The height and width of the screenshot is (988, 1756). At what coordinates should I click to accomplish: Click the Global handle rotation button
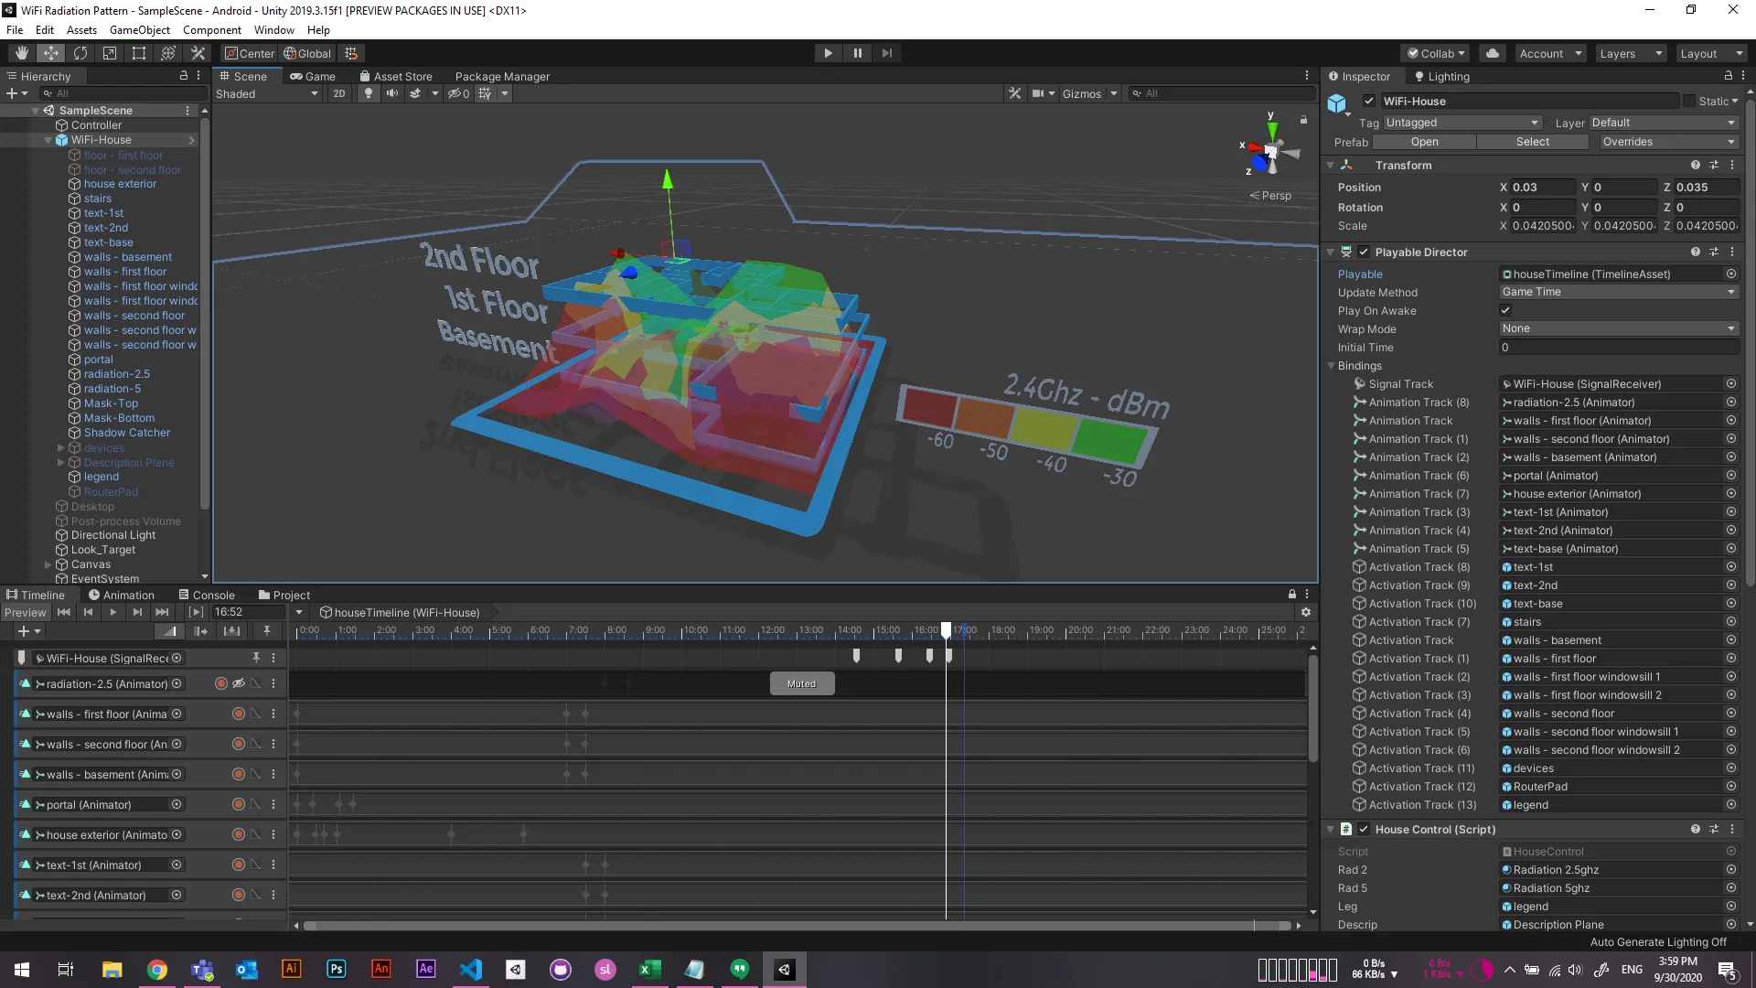click(x=307, y=53)
